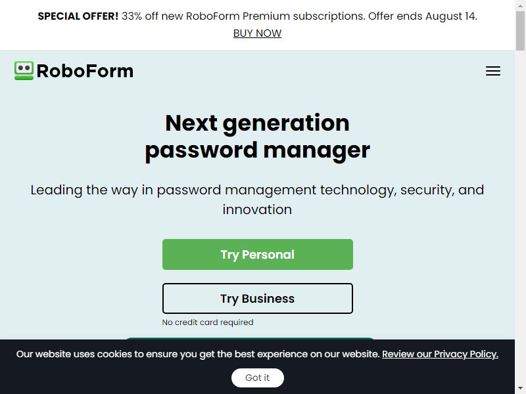Click the scrollbar up arrow
This screenshot has width=526, height=394.
click(520, 5)
